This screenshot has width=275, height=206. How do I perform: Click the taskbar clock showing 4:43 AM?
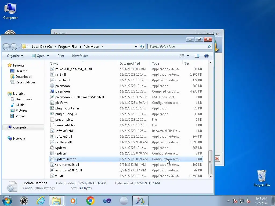point(261,201)
